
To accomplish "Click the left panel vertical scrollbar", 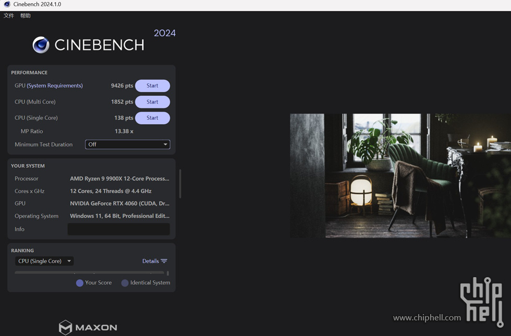I will point(180,183).
